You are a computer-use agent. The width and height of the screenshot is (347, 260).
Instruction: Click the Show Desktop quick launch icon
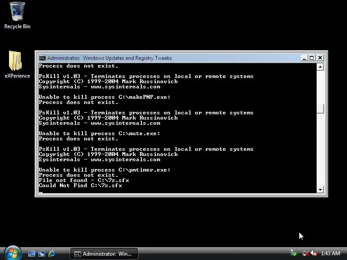pyautogui.click(x=31, y=253)
